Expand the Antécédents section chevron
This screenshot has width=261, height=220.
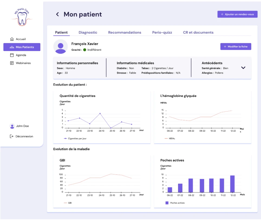[x=243, y=68]
